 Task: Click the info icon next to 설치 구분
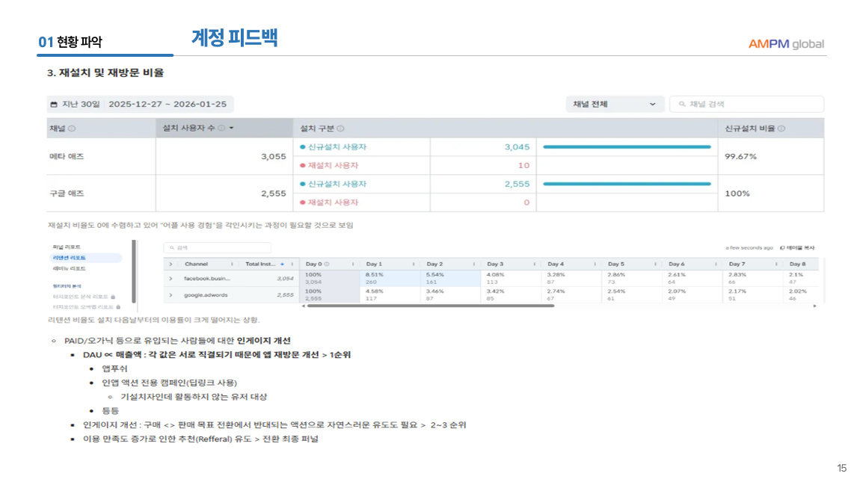tap(341, 129)
